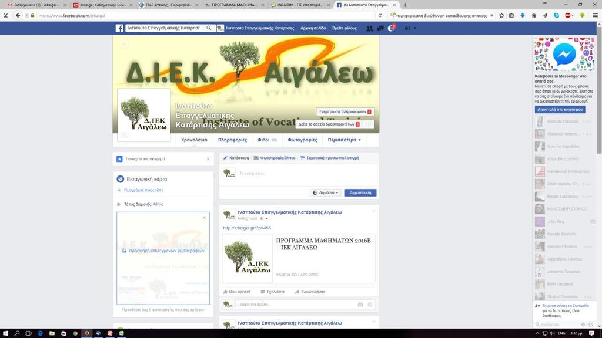Click the search magnifier in the Facebook search box

209,28
